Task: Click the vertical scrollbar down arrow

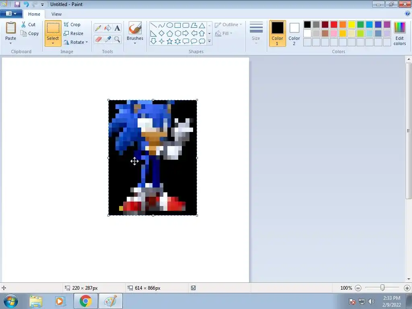Action: point(409,279)
